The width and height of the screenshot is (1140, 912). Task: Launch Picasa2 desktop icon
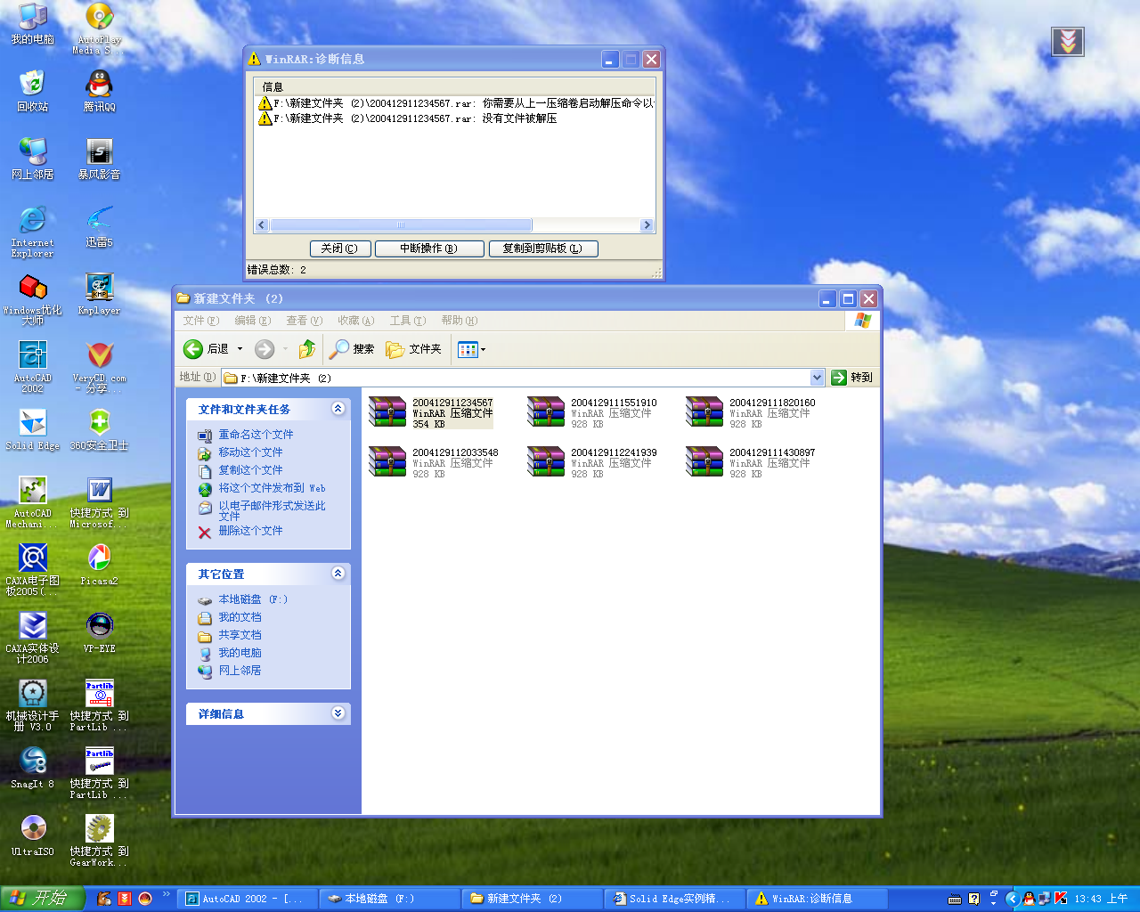[99, 565]
